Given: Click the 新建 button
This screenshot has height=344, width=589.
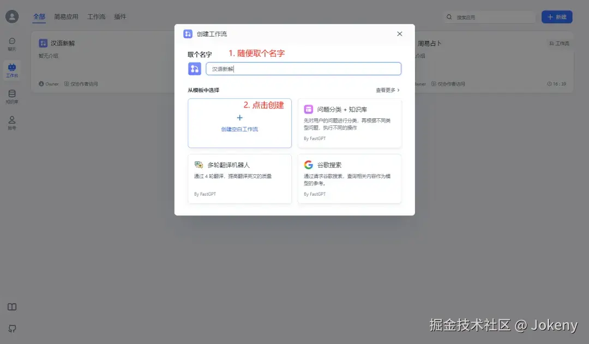Looking at the screenshot, I should coord(557,17).
